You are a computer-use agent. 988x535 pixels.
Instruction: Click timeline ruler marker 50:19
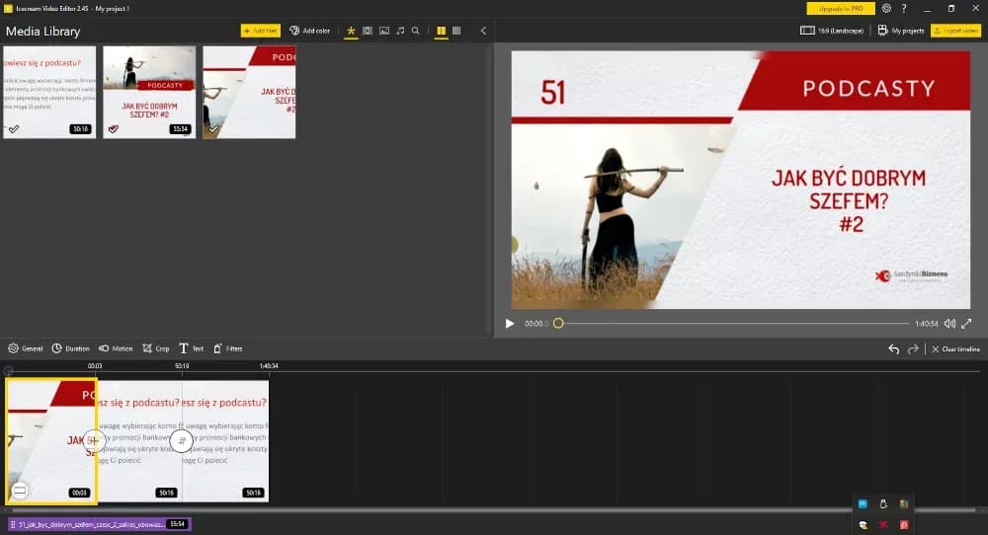182,365
